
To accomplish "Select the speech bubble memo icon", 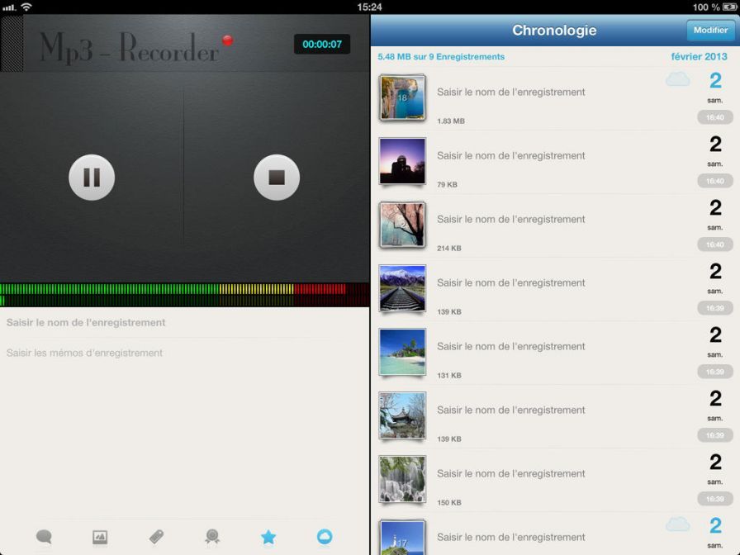I will point(44,537).
